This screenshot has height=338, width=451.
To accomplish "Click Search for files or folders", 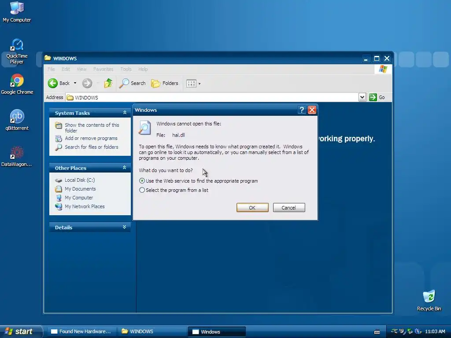I will (x=92, y=147).
